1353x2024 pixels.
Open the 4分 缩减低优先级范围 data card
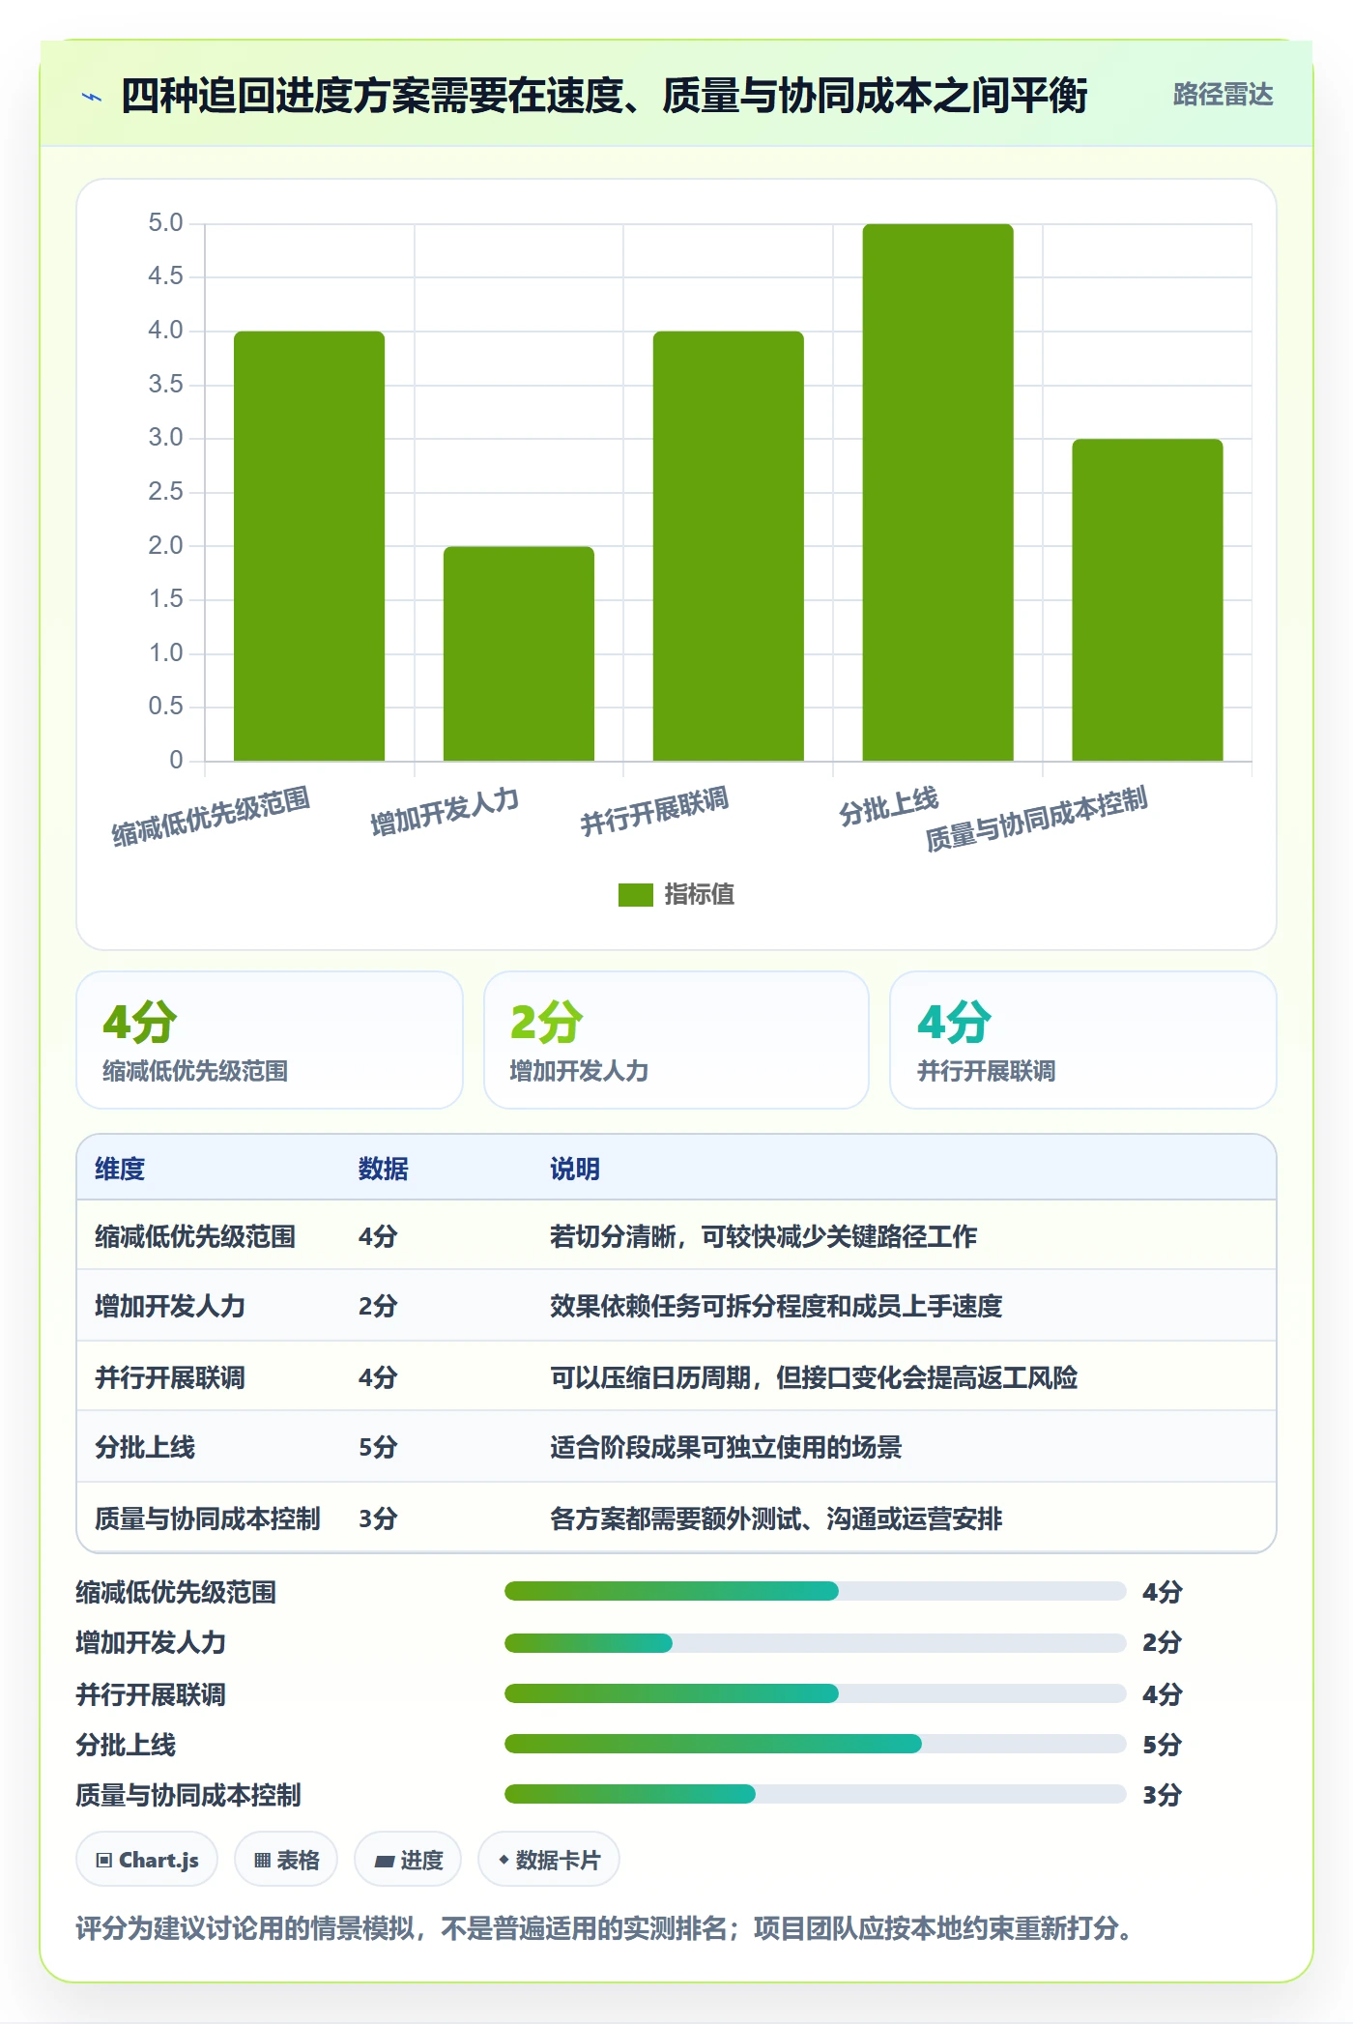(x=270, y=1040)
